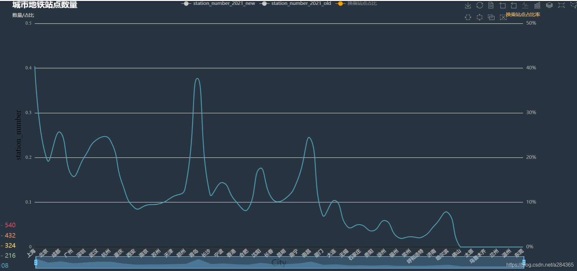Click the 西安 city axis label
Viewport: 577px width, 271px height.
[x=131, y=253]
